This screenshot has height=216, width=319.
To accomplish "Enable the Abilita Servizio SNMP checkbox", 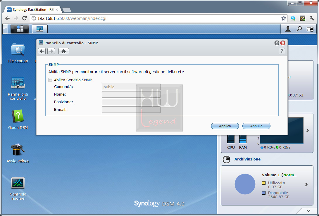I will pyautogui.click(x=51, y=80).
